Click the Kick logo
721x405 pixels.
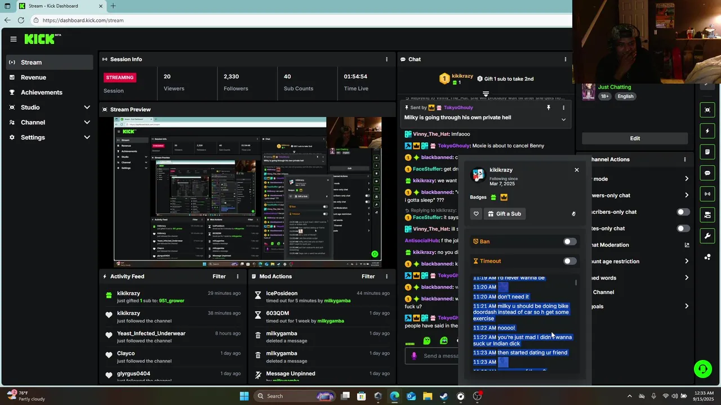pyautogui.click(x=42, y=39)
